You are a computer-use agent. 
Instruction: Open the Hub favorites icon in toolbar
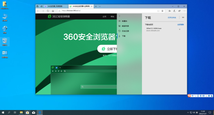tap(169, 11)
